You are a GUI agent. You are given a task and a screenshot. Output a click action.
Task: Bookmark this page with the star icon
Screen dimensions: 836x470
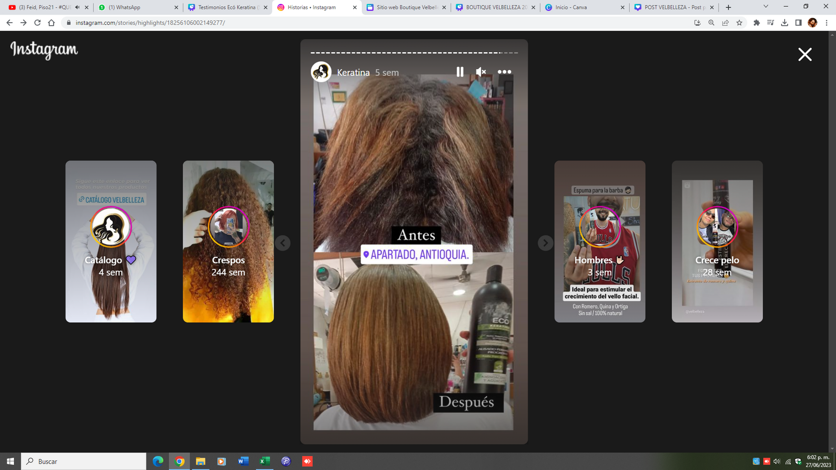[739, 23]
